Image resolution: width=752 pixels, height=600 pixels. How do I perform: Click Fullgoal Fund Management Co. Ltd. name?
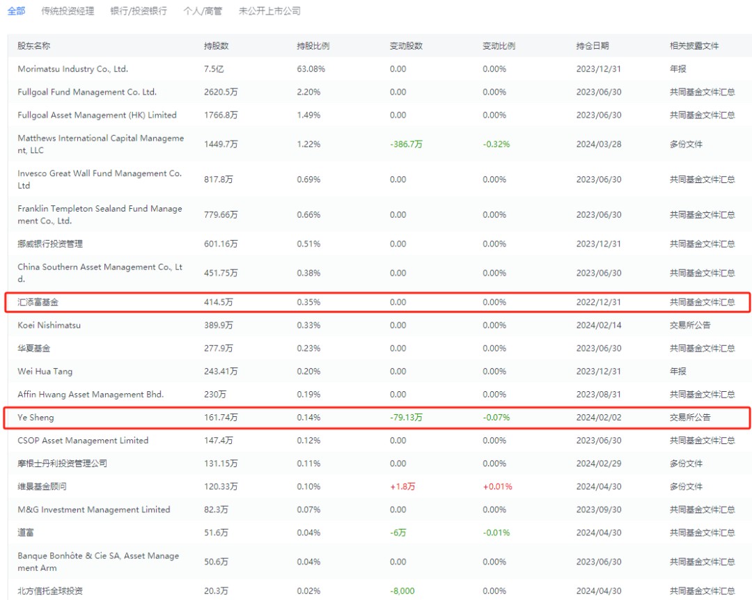(x=87, y=92)
